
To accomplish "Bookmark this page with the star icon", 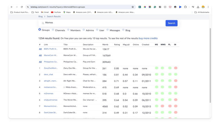I will point(133,7).
